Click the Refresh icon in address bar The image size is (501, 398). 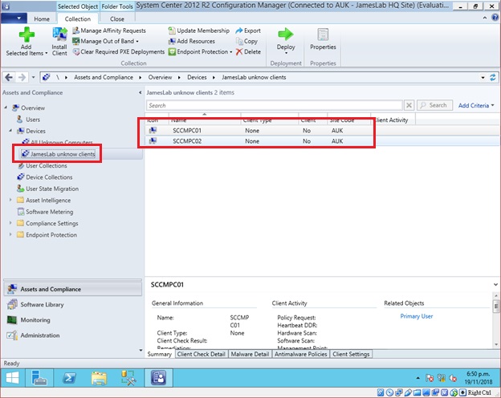[x=493, y=77]
